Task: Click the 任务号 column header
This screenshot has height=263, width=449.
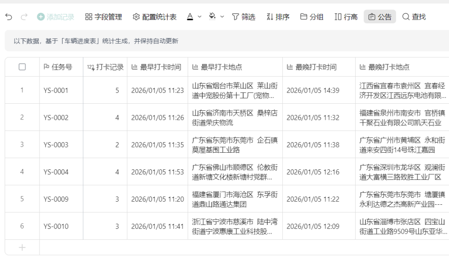Action: click(x=61, y=67)
